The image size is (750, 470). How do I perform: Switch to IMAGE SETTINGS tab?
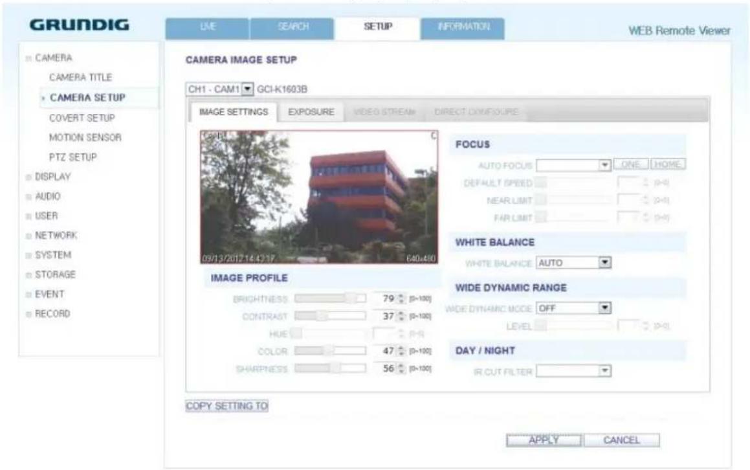coord(234,112)
